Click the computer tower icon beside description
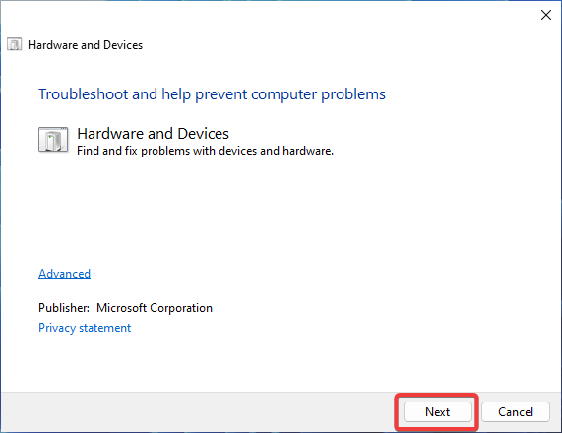This screenshot has width=562, height=433. pyautogui.click(x=53, y=140)
